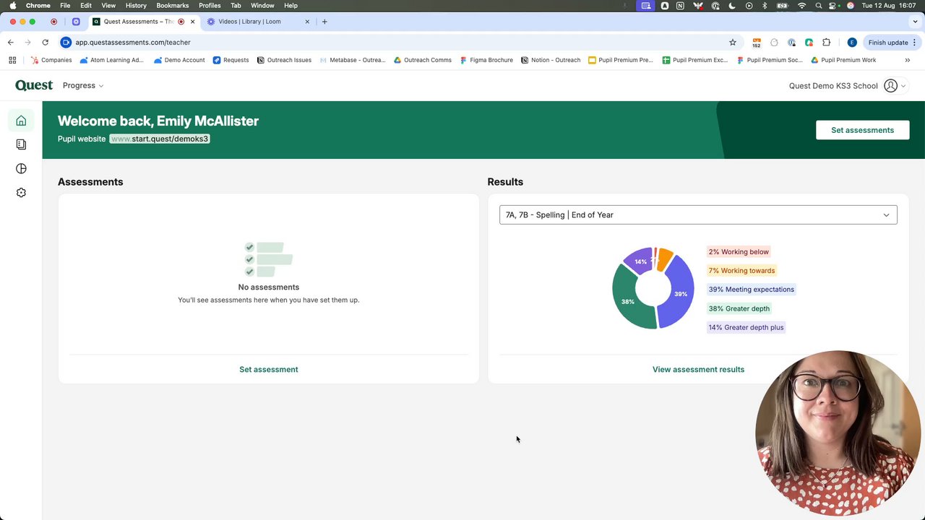Expand the Quest Demo KS3 School menu
Image resolution: width=925 pixels, height=520 pixels.
click(x=847, y=86)
